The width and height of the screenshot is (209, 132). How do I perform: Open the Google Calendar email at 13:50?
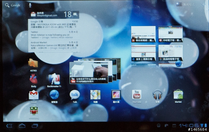pyautogui.click(x=54, y=24)
